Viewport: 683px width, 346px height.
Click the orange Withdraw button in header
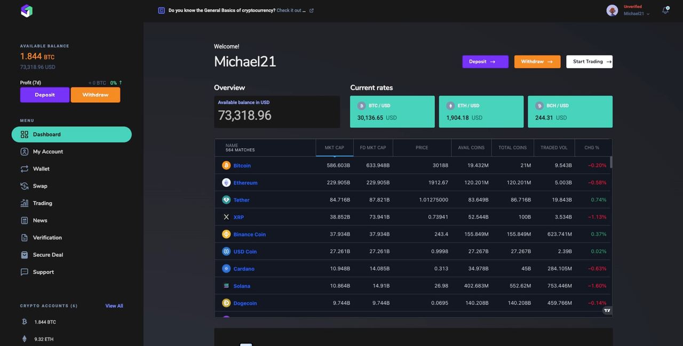[537, 61]
